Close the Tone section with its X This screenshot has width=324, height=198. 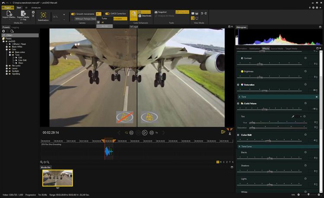pyautogui.click(x=317, y=97)
